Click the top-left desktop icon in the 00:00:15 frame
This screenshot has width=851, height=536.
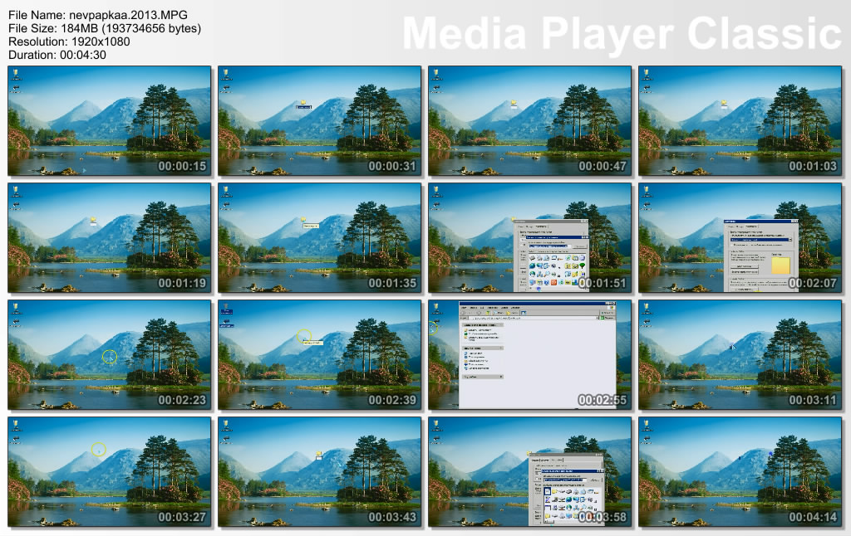click(16, 75)
